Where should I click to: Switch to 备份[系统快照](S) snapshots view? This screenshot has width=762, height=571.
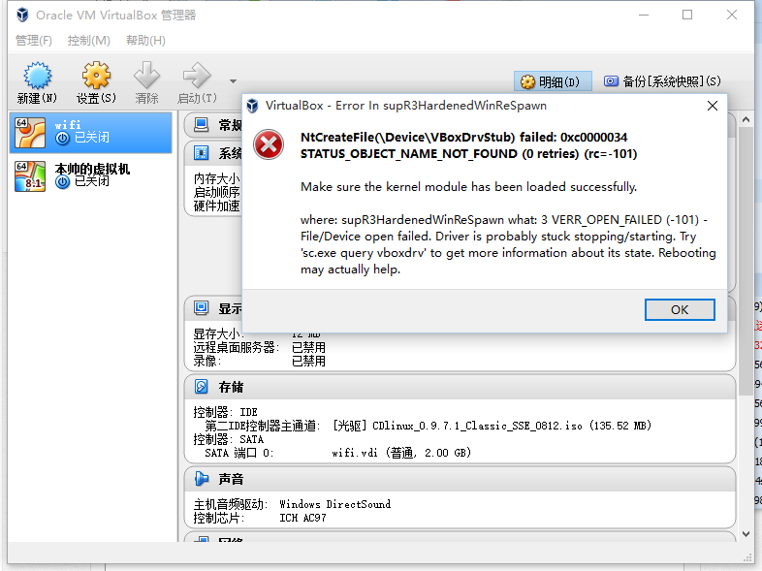click(662, 81)
